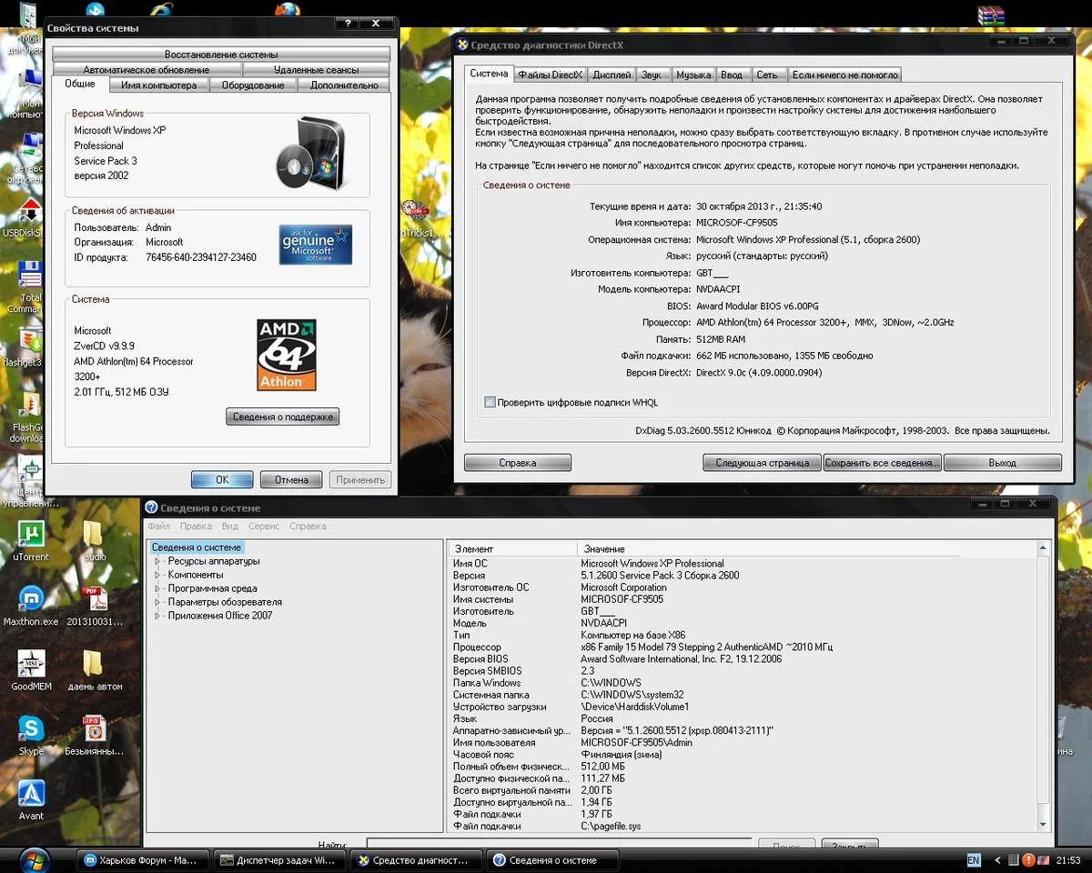Open Вид menu in Сведения о системе
Image resolution: width=1092 pixels, height=873 pixels.
[x=230, y=526]
